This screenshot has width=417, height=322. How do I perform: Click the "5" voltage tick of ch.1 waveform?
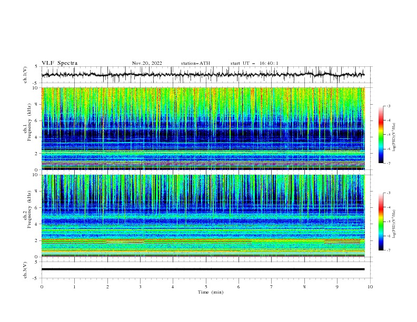pos(36,67)
